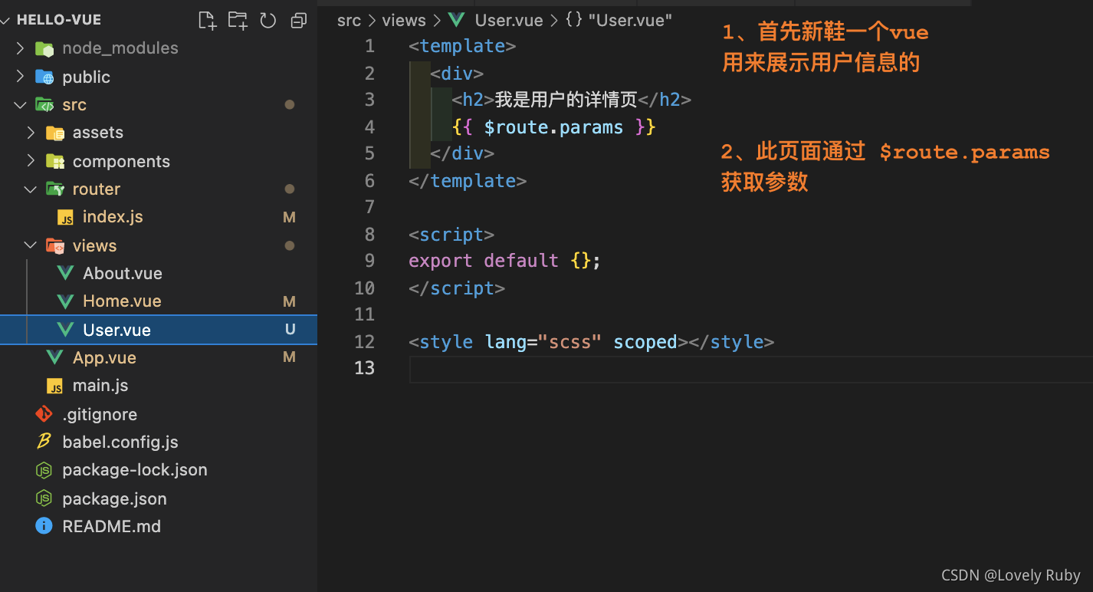Image resolution: width=1093 pixels, height=592 pixels.
Task: Click the Vue icon beside About.vue
Action: tap(66, 274)
